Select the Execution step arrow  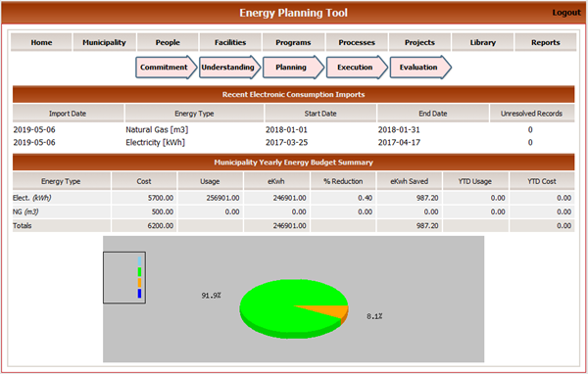point(357,68)
